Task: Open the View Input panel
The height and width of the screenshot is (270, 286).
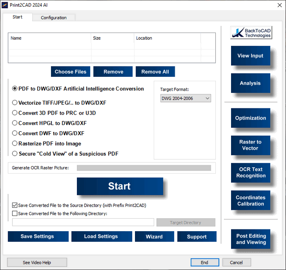Action: 250,56
